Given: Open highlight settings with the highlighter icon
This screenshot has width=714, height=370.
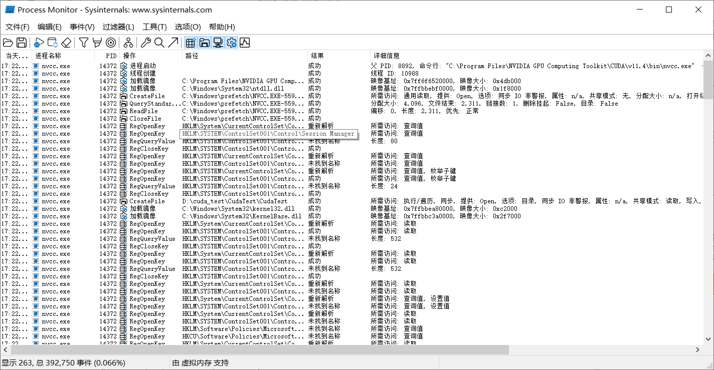Looking at the screenshot, I should [x=97, y=43].
